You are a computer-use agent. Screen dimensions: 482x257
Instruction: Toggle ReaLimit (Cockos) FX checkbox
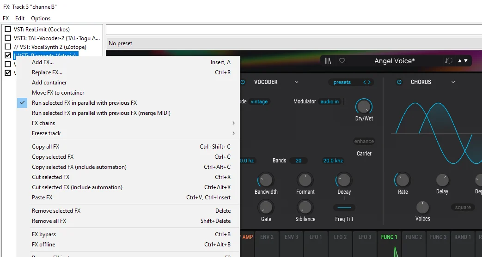pos(8,30)
